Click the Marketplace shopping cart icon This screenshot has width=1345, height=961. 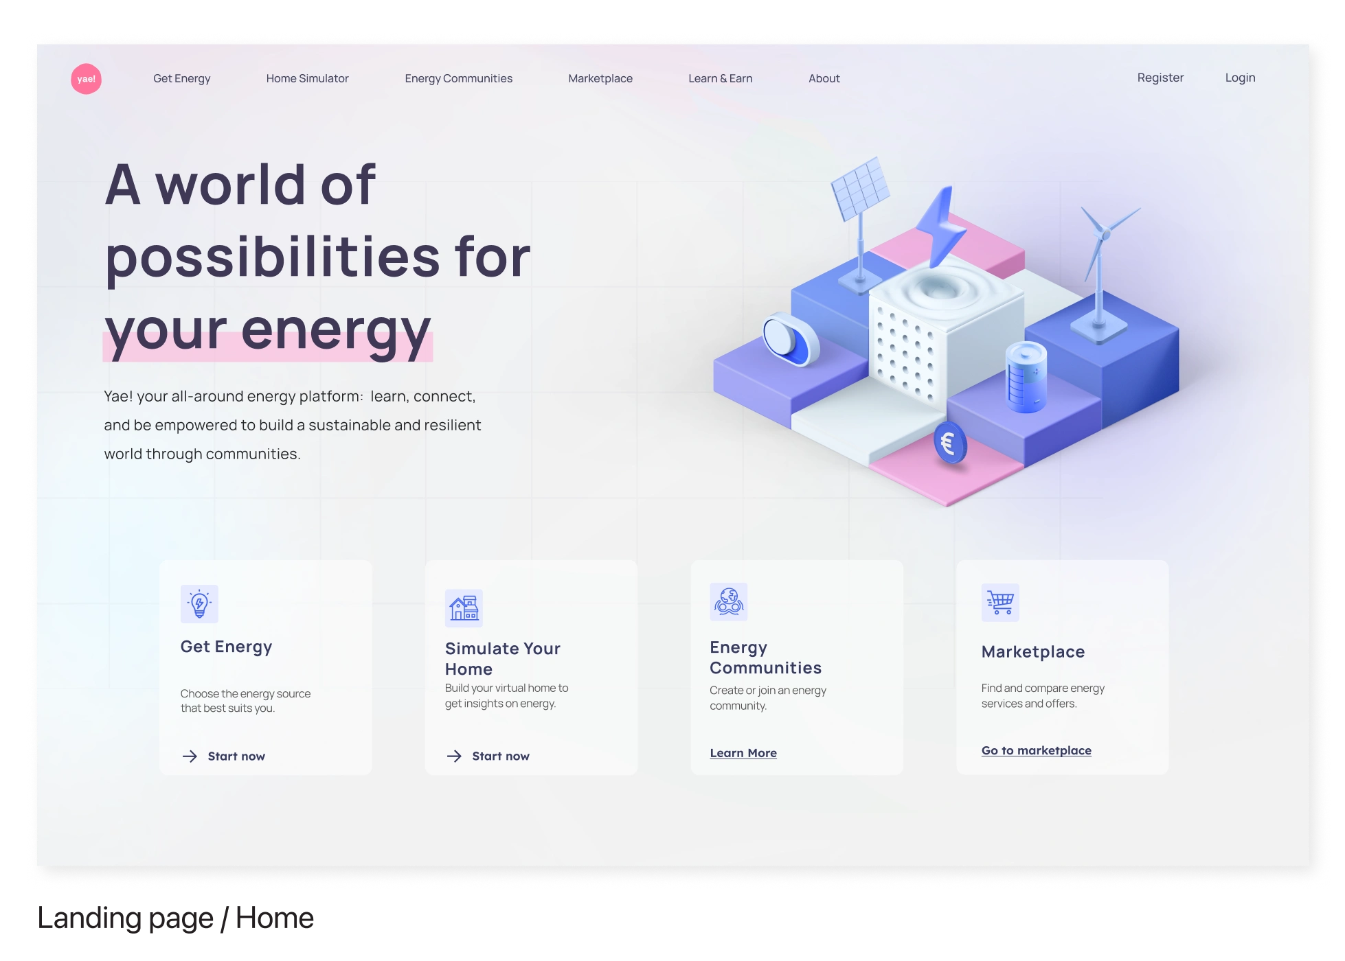[1000, 603]
